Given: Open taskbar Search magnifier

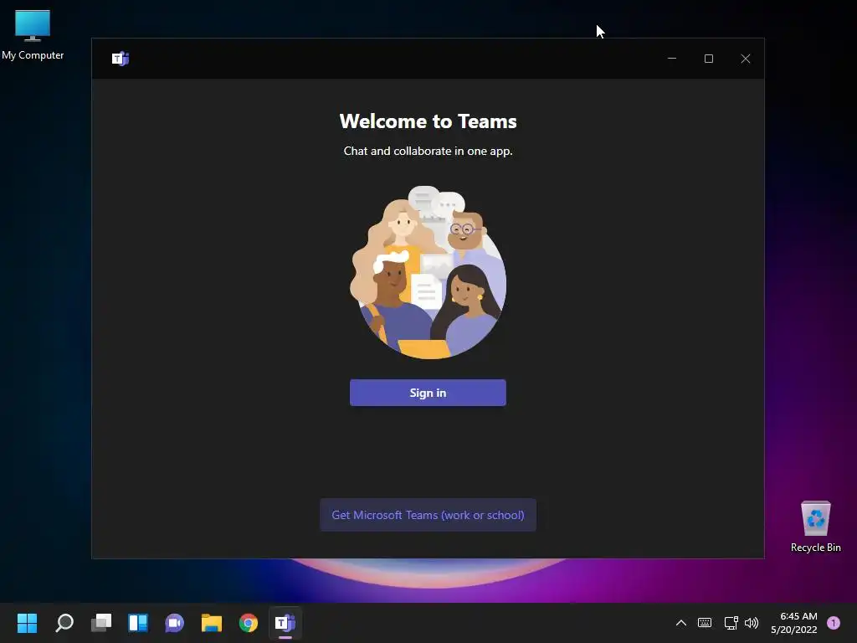Looking at the screenshot, I should point(64,623).
